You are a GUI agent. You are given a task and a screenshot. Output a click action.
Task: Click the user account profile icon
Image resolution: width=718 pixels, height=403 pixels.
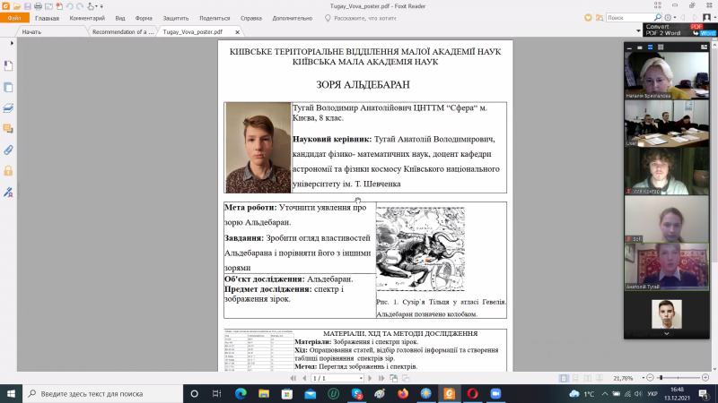click(x=707, y=18)
